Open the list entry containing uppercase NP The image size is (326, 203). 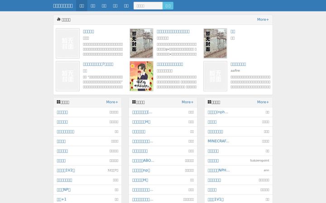tap(64, 189)
